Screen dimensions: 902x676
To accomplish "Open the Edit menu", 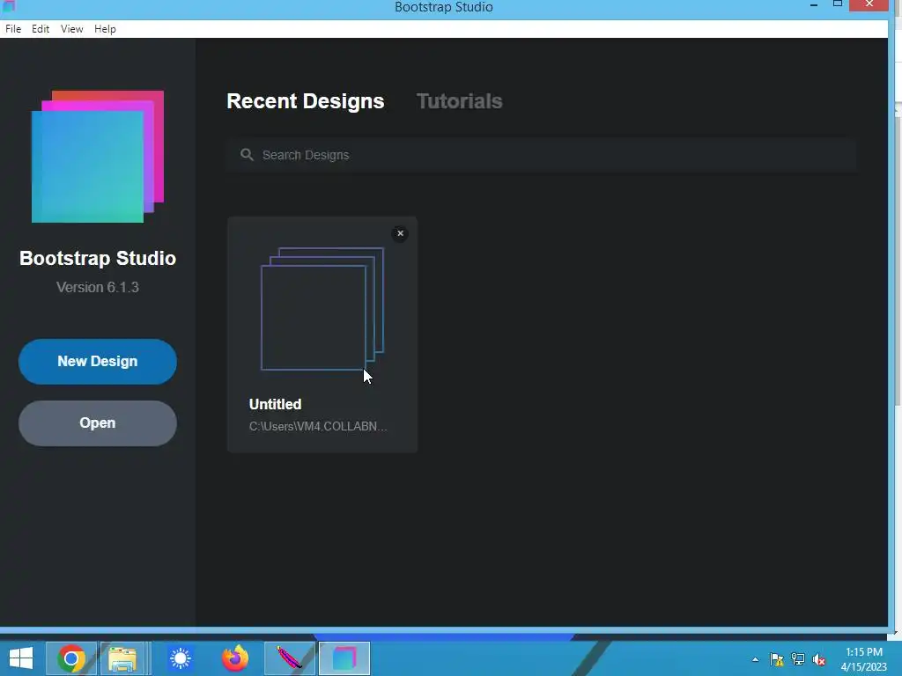I will [x=41, y=29].
